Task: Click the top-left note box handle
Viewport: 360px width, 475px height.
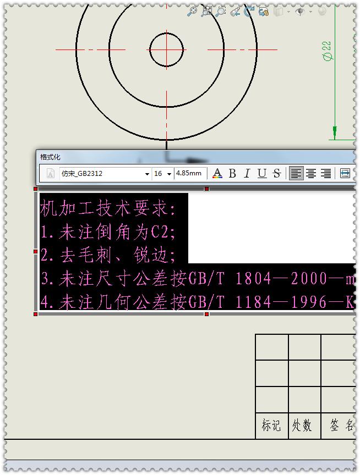Action: (x=35, y=189)
